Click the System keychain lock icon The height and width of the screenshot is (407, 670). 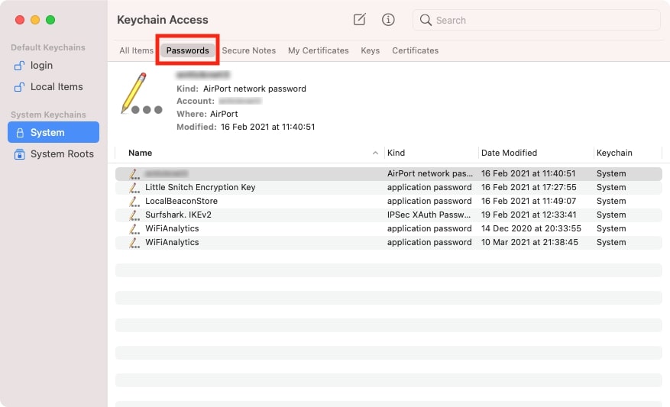point(20,133)
